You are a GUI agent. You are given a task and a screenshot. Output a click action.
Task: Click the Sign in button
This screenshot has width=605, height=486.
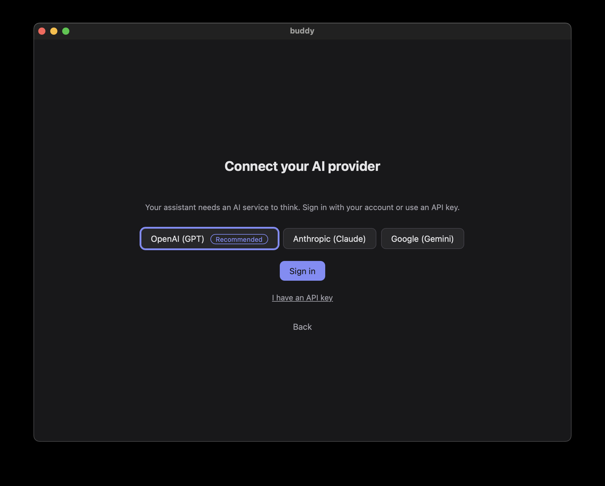(302, 271)
